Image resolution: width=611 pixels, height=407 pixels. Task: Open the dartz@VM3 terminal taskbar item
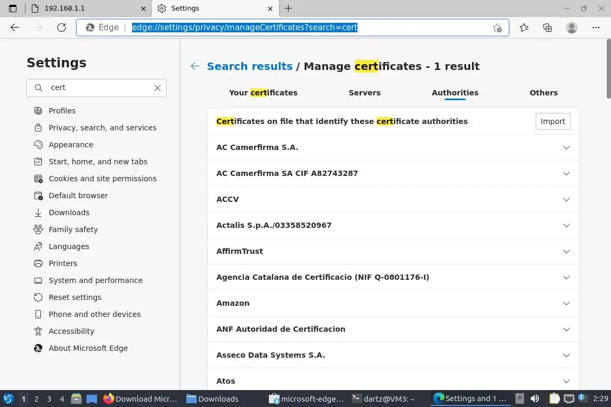pos(383,399)
